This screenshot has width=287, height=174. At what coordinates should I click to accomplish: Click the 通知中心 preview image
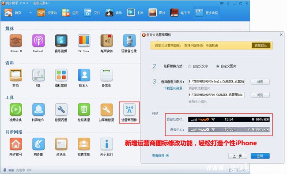(x=229, y=130)
